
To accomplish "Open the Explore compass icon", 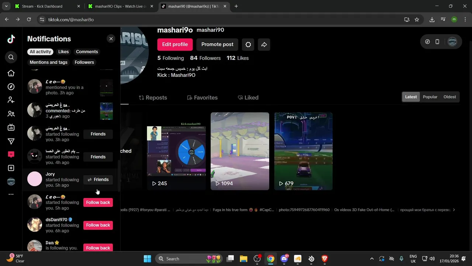I will [x=11, y=87].
